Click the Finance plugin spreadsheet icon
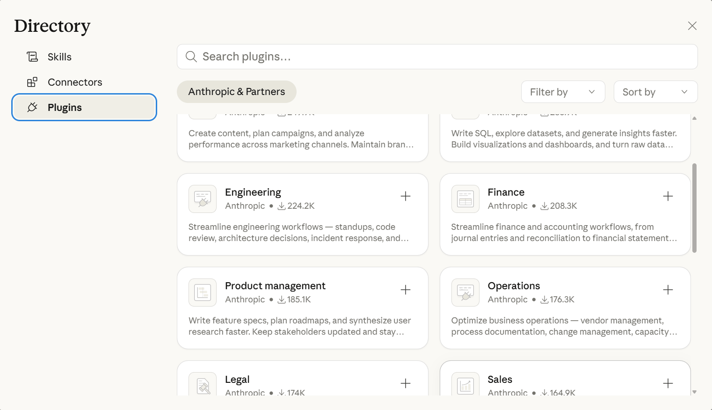 (465, 199)
